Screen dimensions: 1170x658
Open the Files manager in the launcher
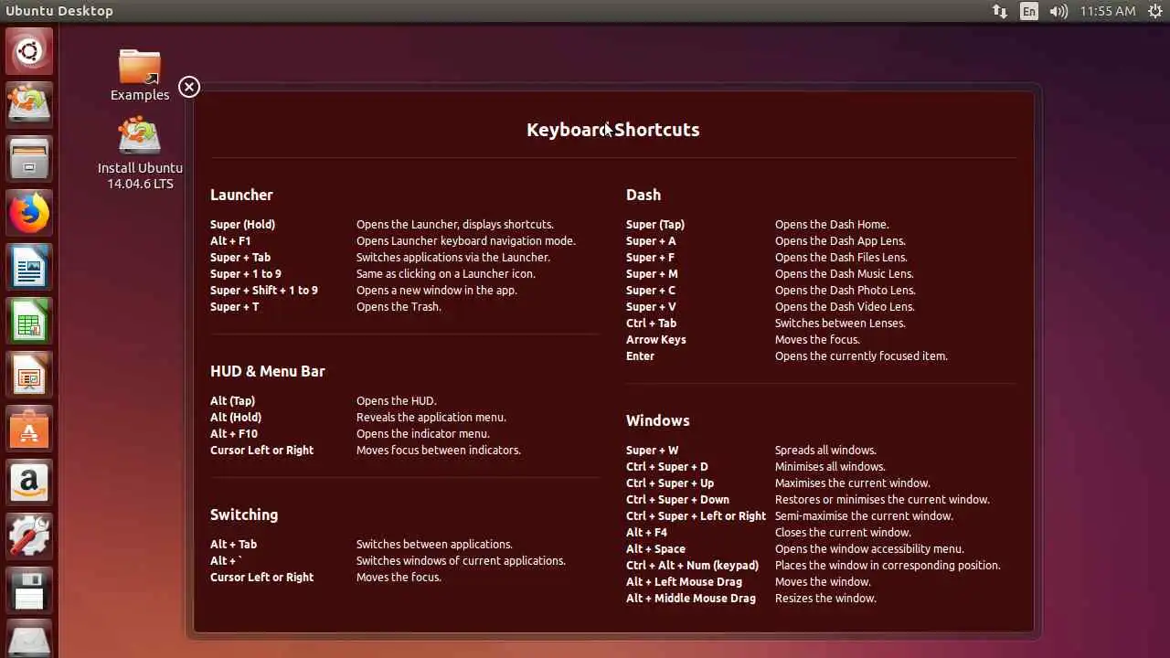29,159
